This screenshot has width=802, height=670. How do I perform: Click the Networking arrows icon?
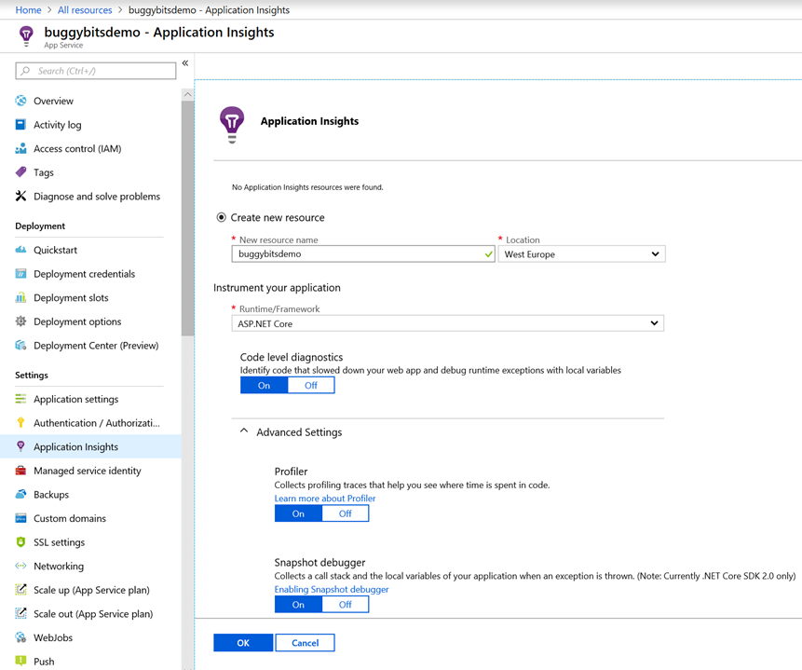(20, 566)
